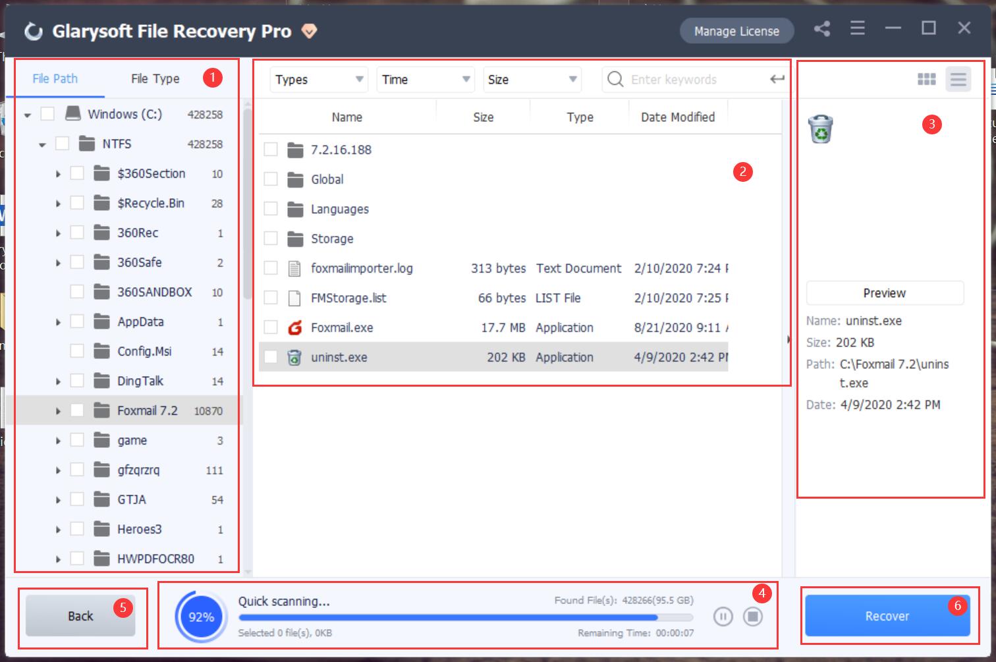Open the share options icon

point(822,30)
